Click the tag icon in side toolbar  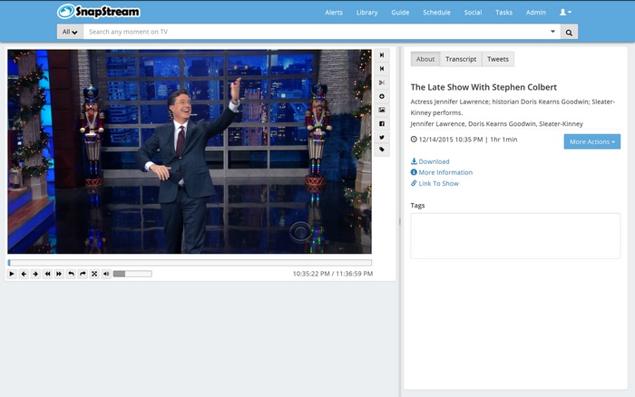(382, 150)
